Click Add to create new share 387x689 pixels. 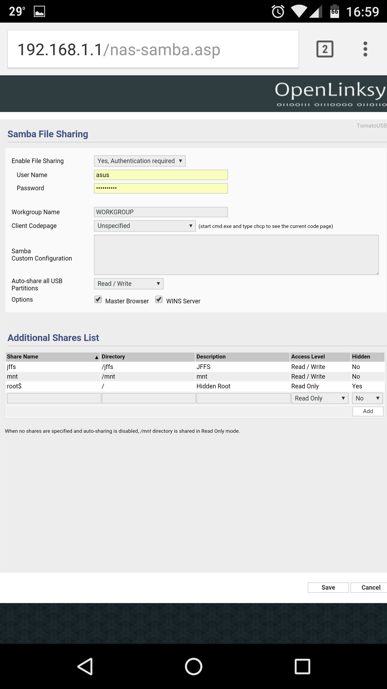[368, 411]
